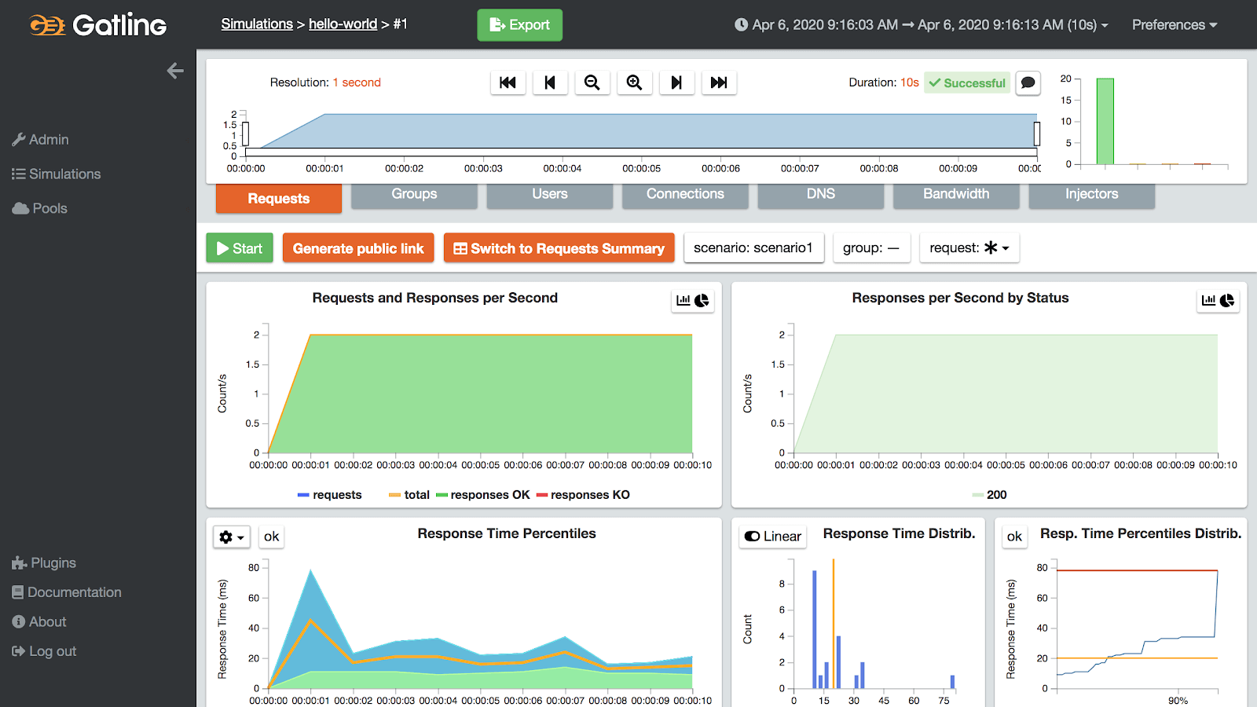Toggle 200 status legend series
The width and height of the screenshot is (1257, 707).
(x=989, y=495)
